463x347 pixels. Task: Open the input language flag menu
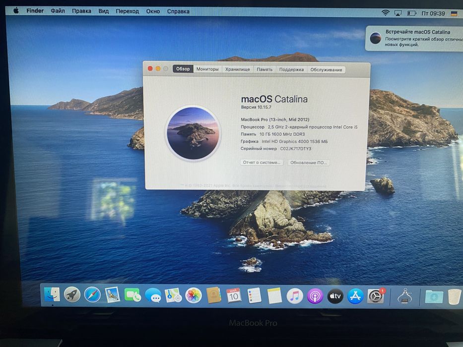(x=454, y=13)
